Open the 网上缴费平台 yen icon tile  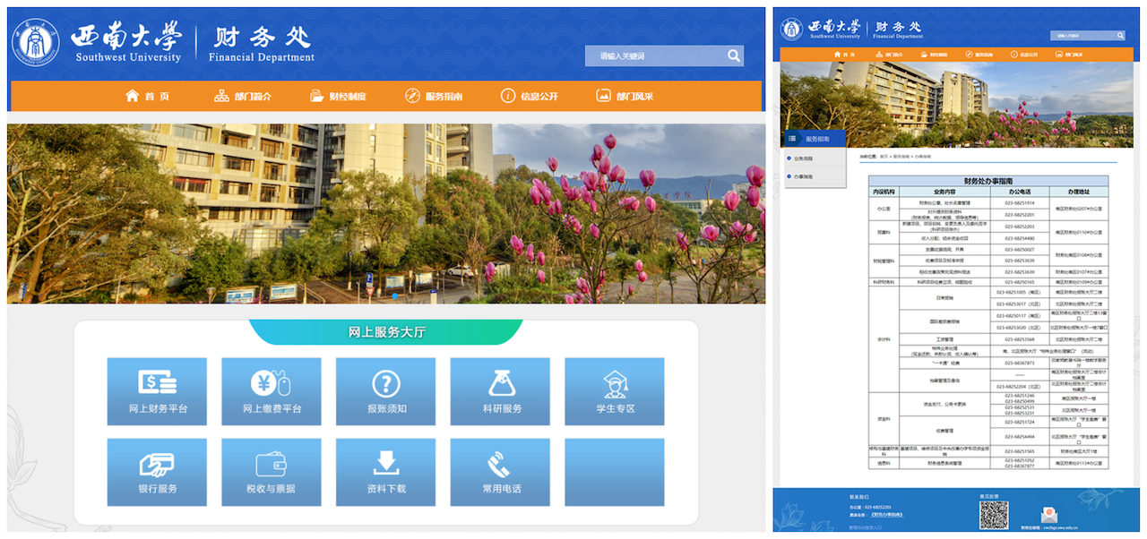coord(272,391)
